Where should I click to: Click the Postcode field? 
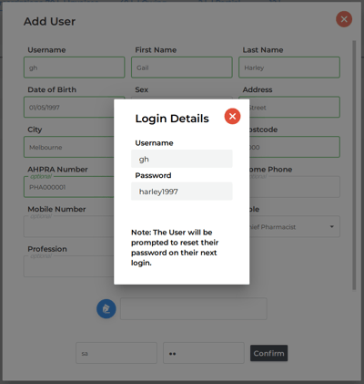pos(295,147)
